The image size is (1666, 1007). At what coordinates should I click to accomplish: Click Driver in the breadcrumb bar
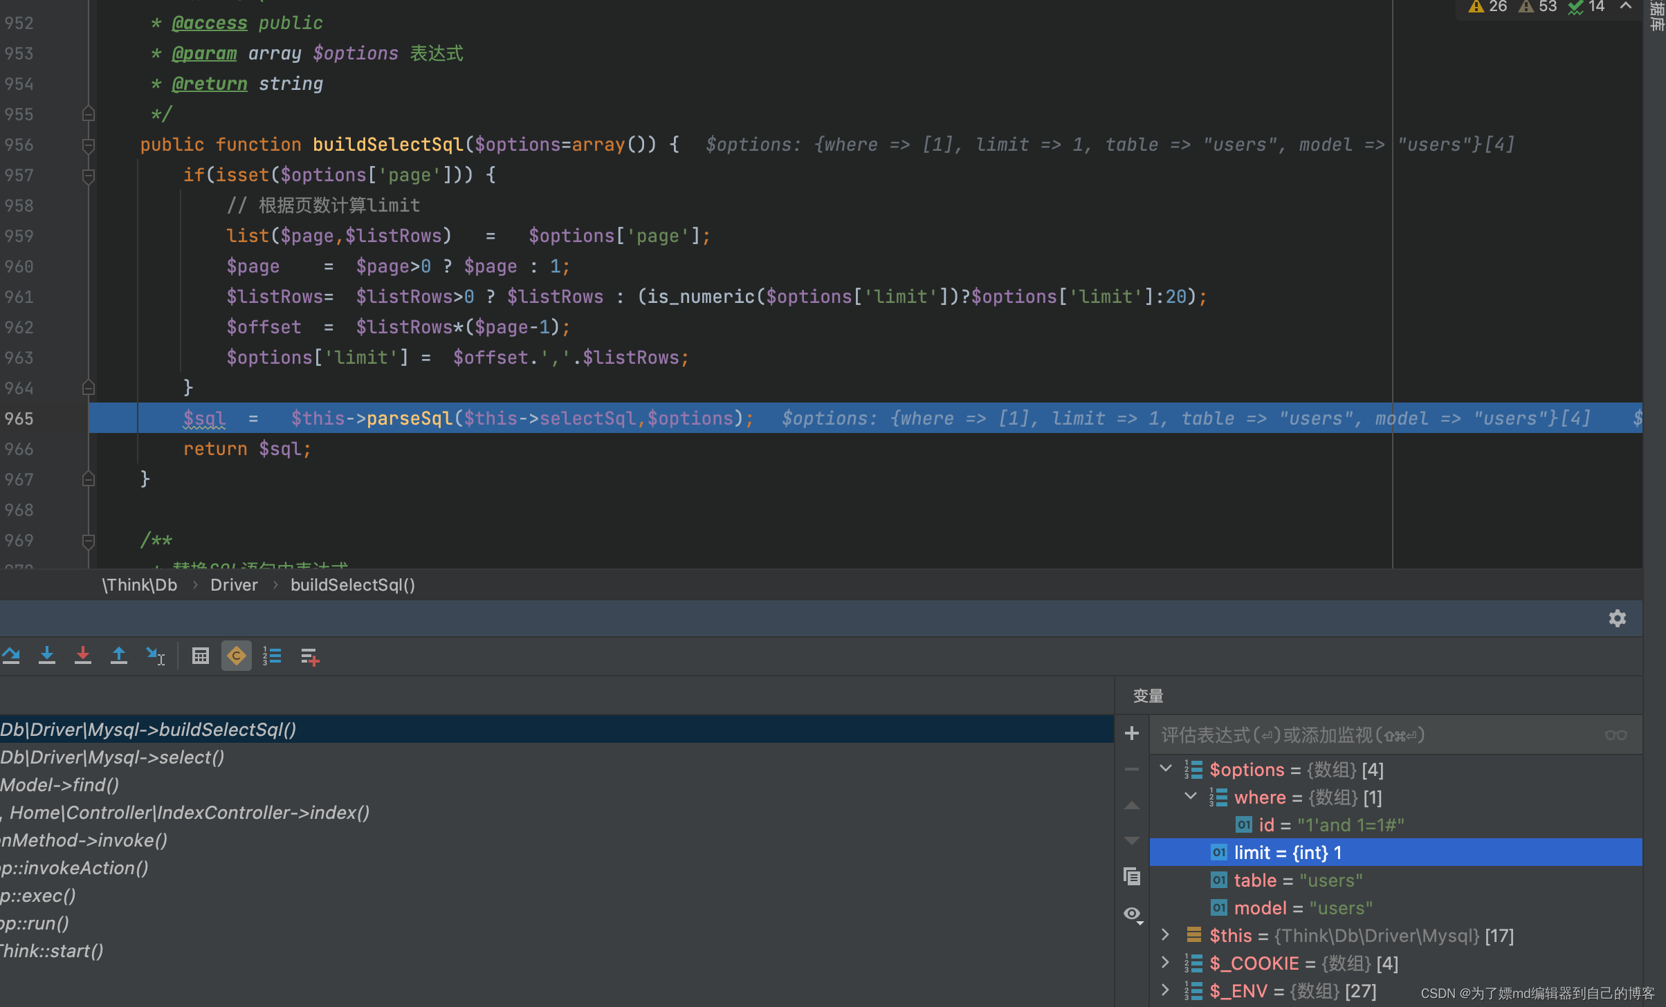tap(234, 585)
